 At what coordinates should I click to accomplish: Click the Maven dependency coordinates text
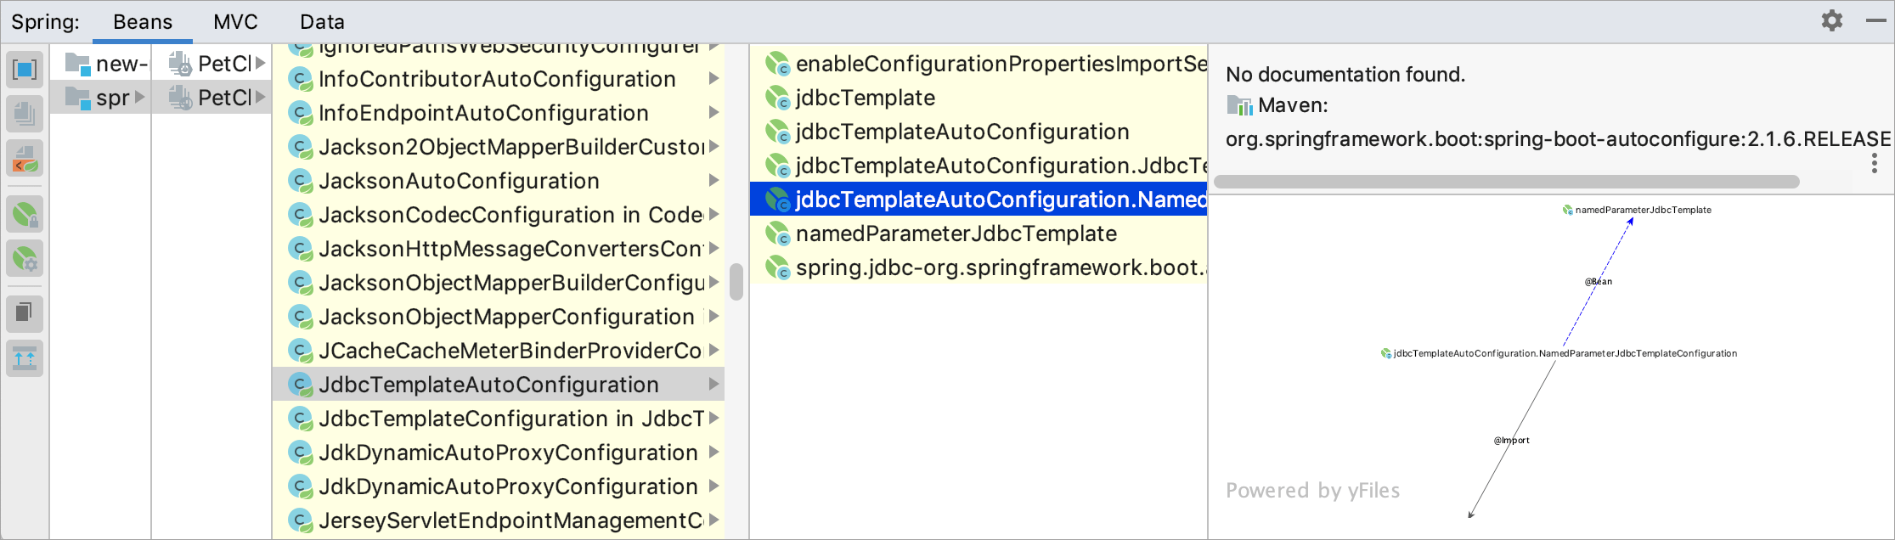point(1558,139)
